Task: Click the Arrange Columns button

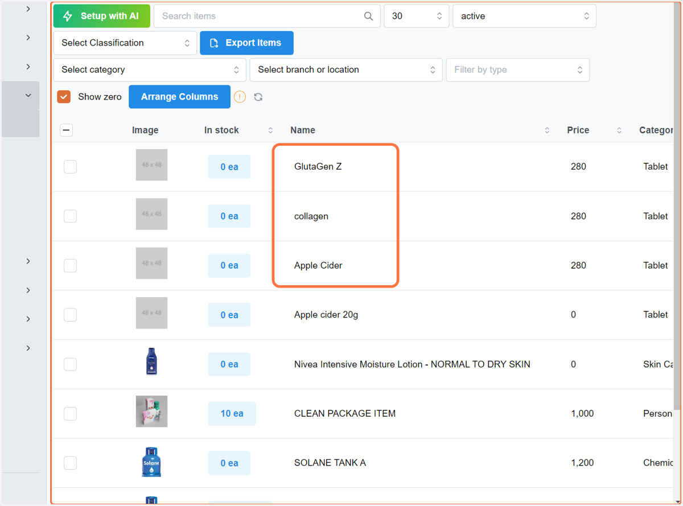Action: (x=179, y=97)
